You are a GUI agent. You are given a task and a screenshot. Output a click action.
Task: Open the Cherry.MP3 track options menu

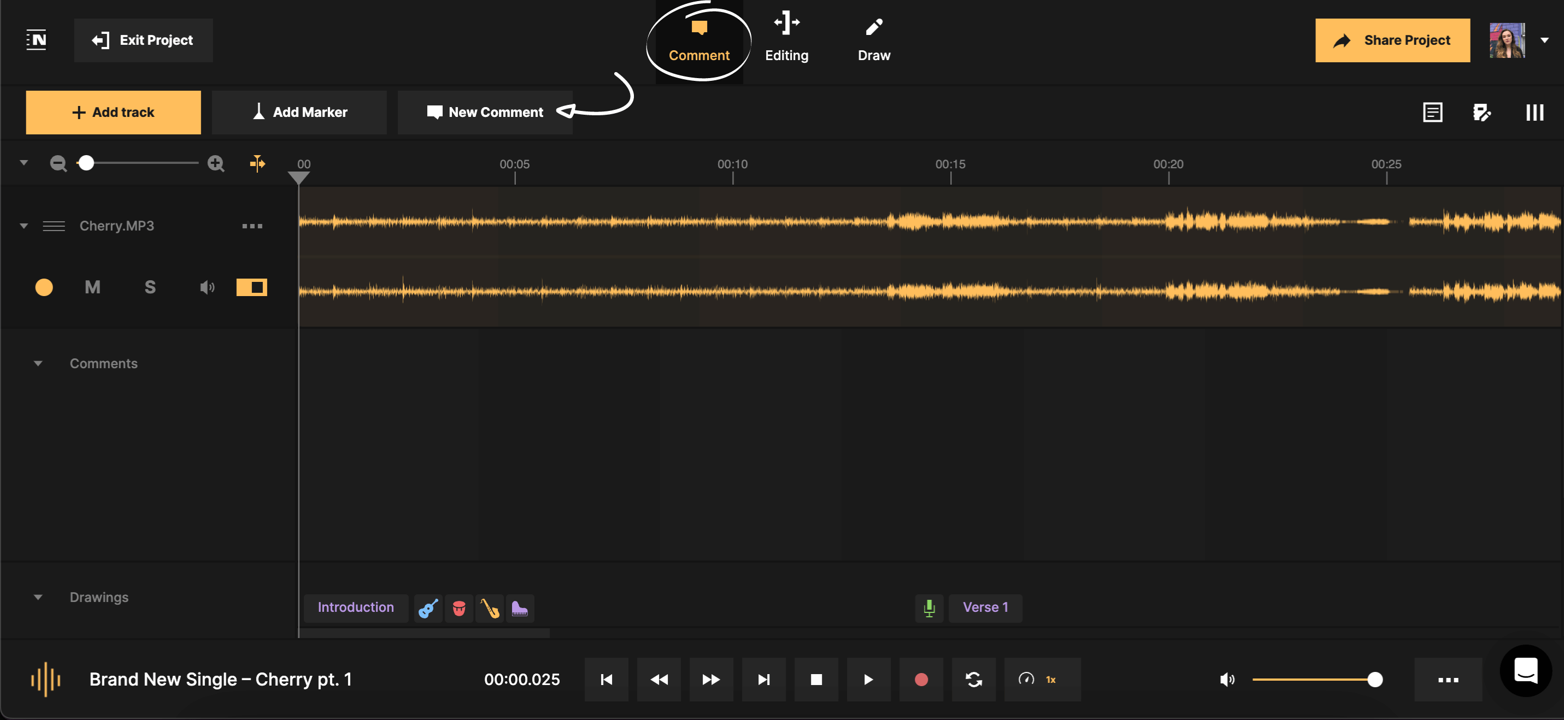click(252, 225)
